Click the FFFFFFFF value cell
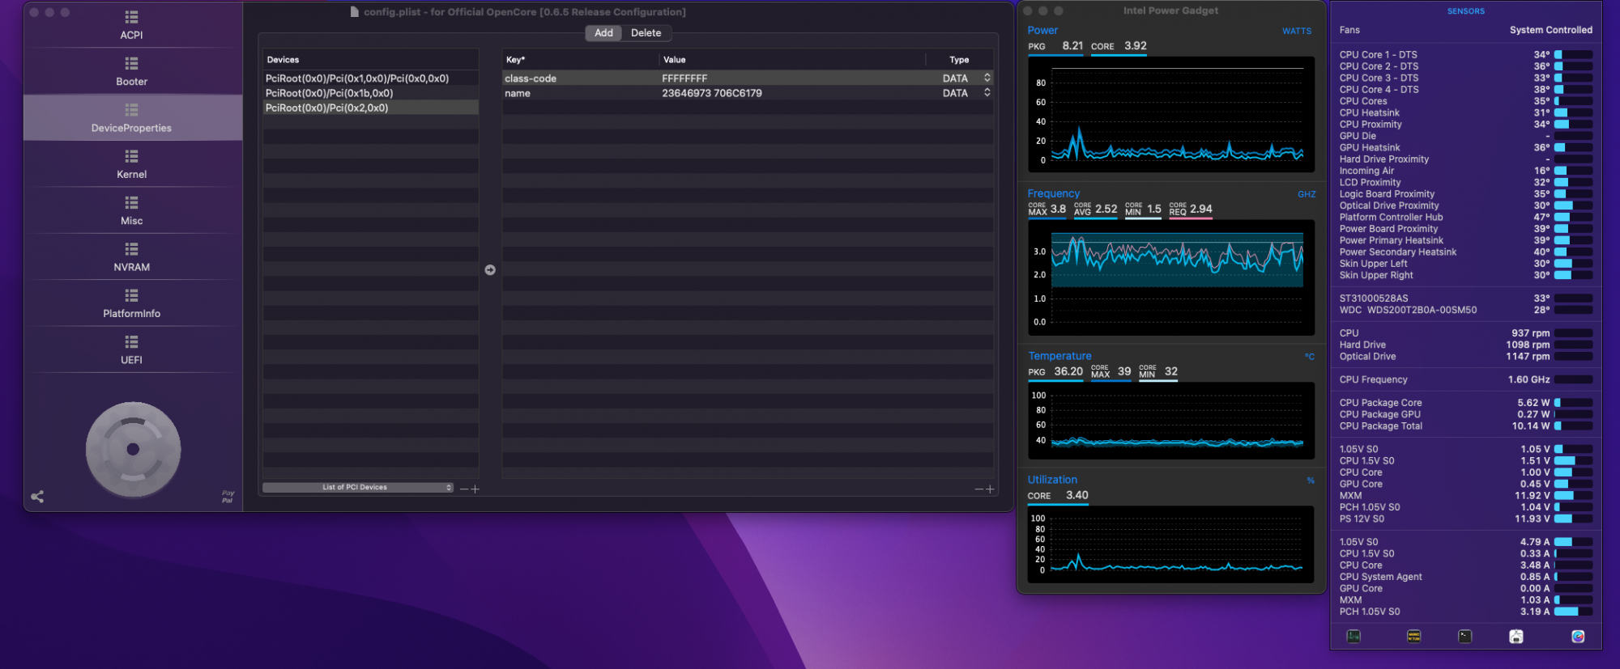The width and height of the screenshot is (1620, 669). pyautogui.click(x=792, y=78)
